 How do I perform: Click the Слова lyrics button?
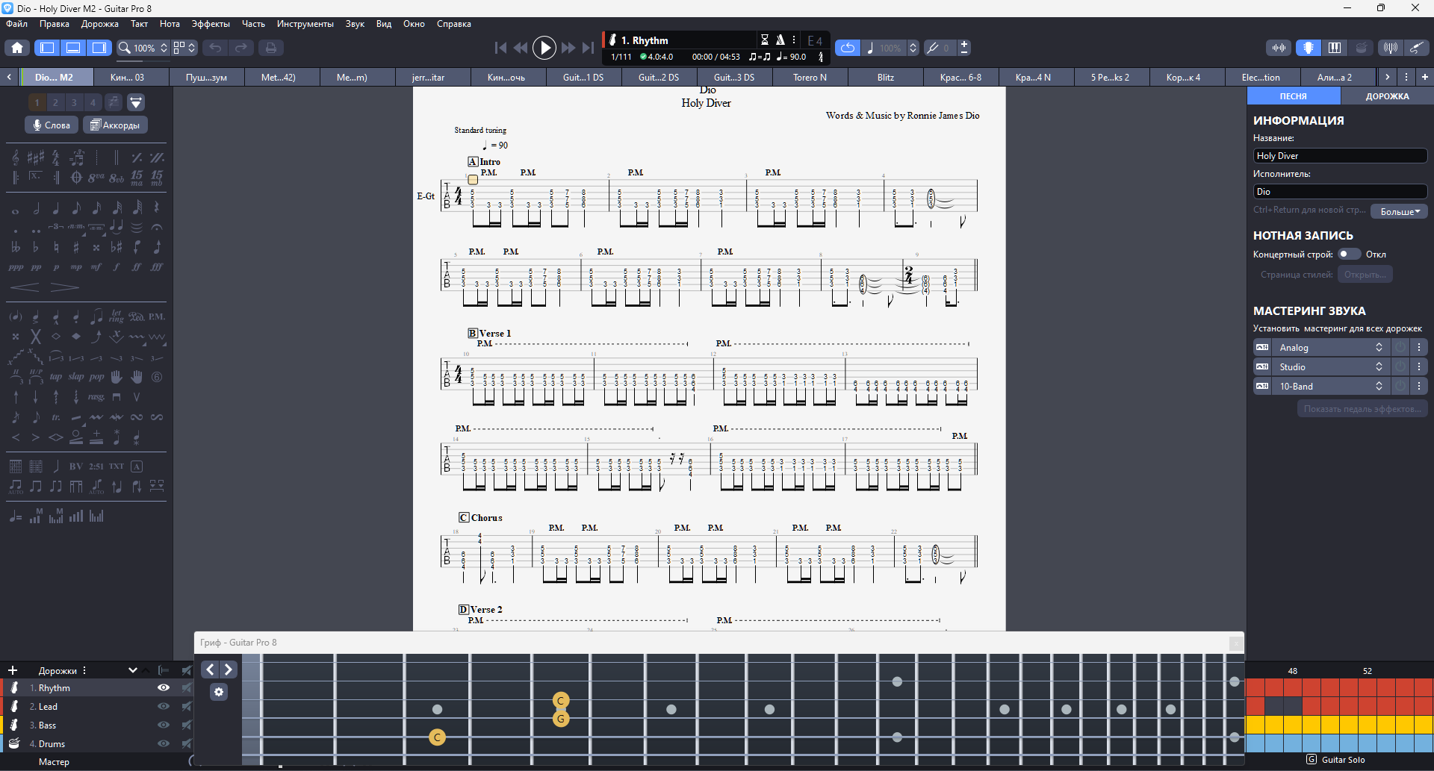point(52,125)
